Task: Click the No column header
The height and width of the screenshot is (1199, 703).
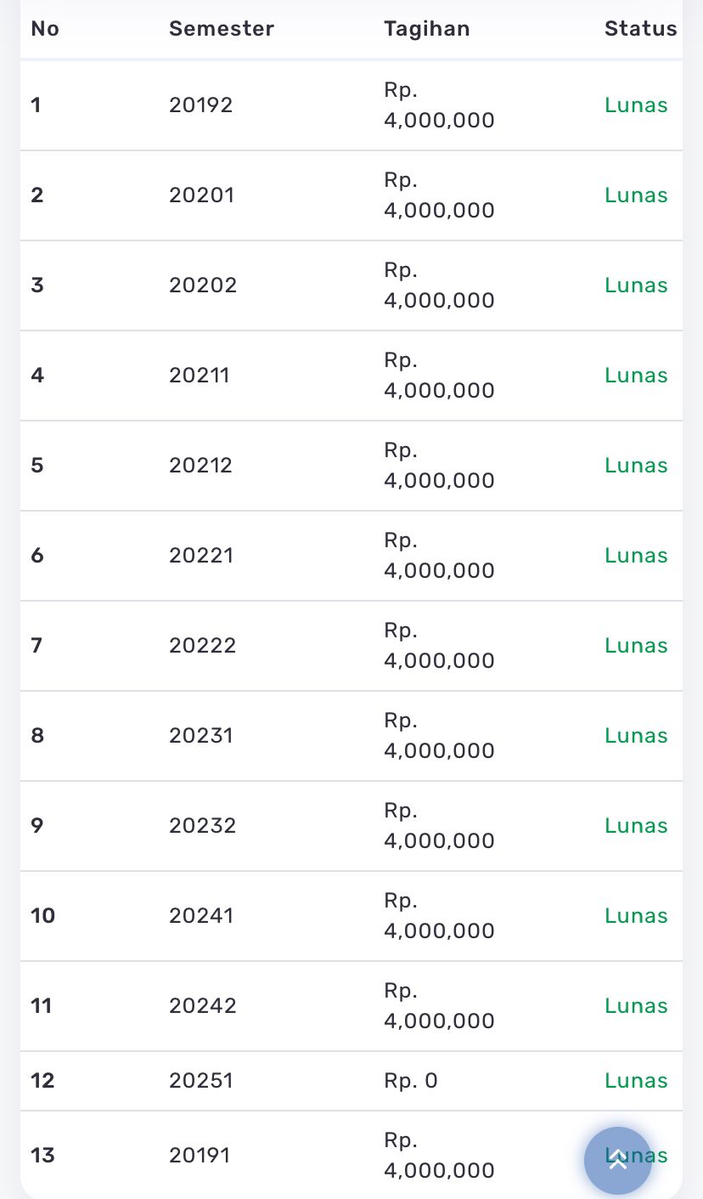Action: point(45,29)
